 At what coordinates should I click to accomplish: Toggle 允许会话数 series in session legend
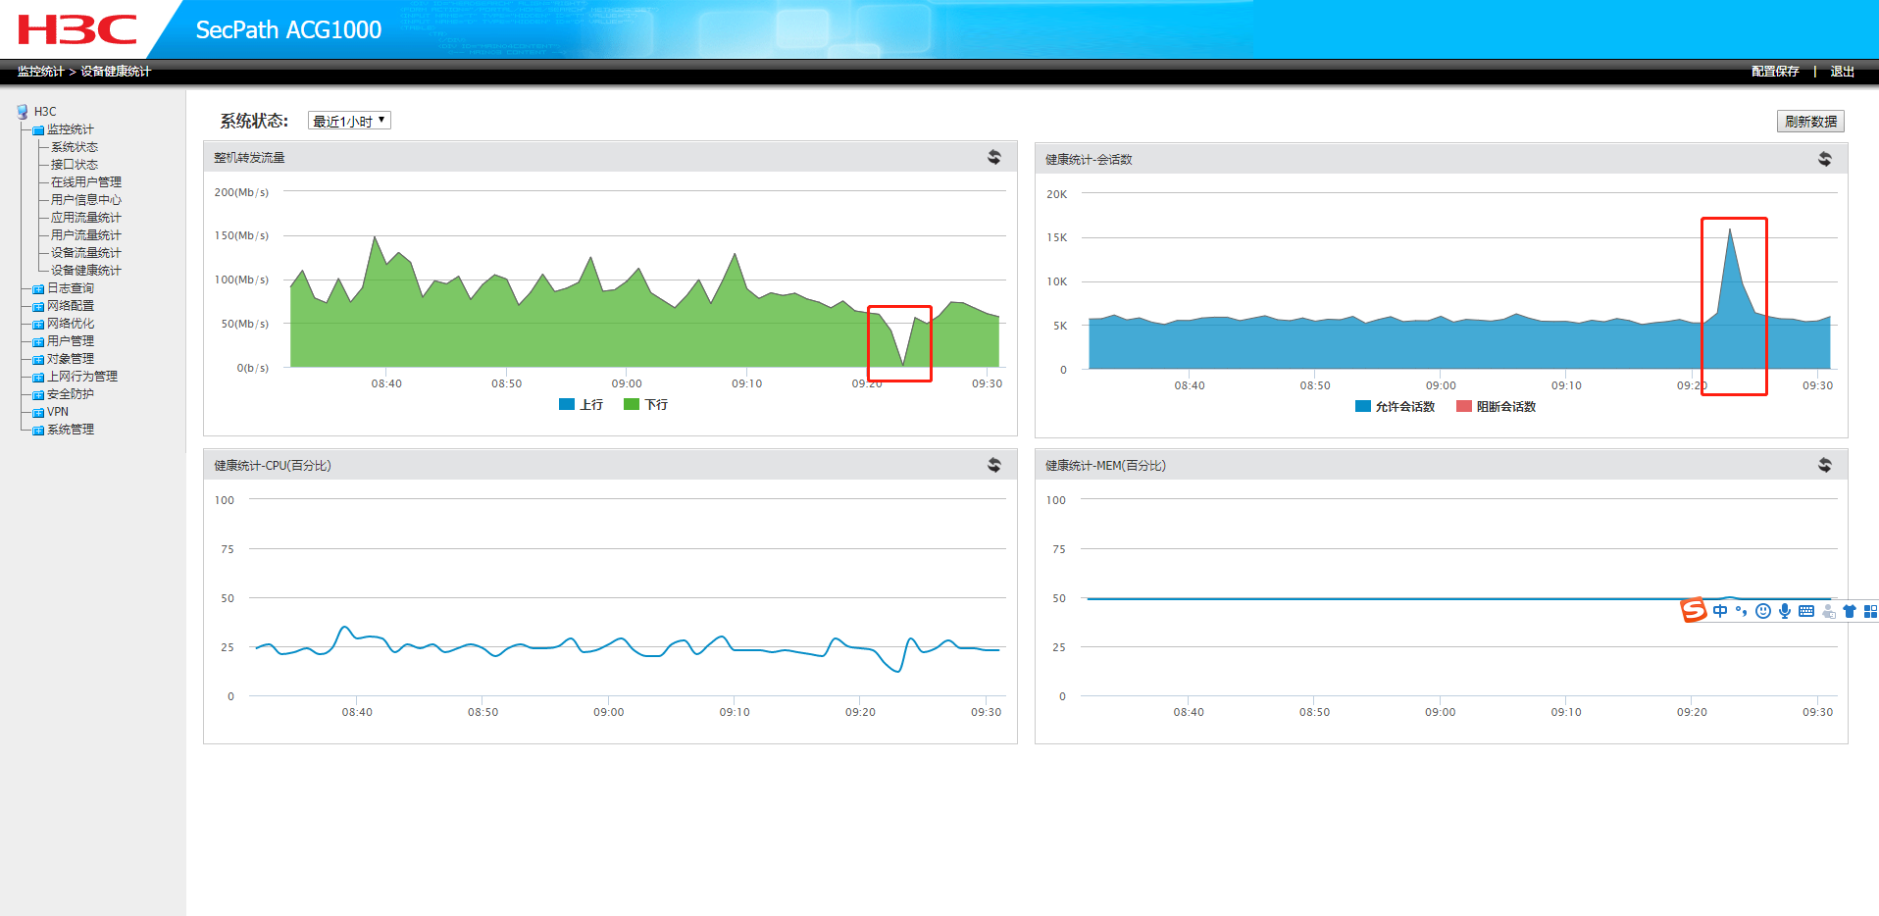pos(1395,406)
